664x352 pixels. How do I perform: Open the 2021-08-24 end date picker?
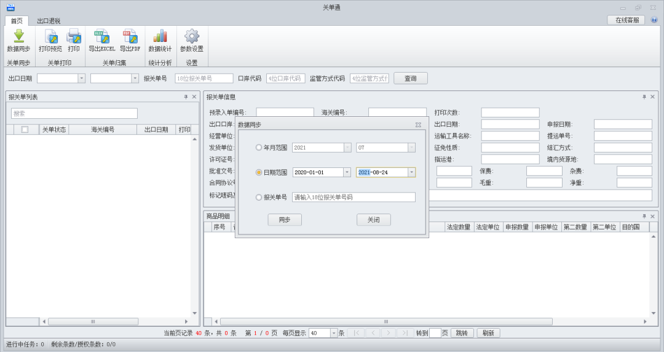pos(411,172)
